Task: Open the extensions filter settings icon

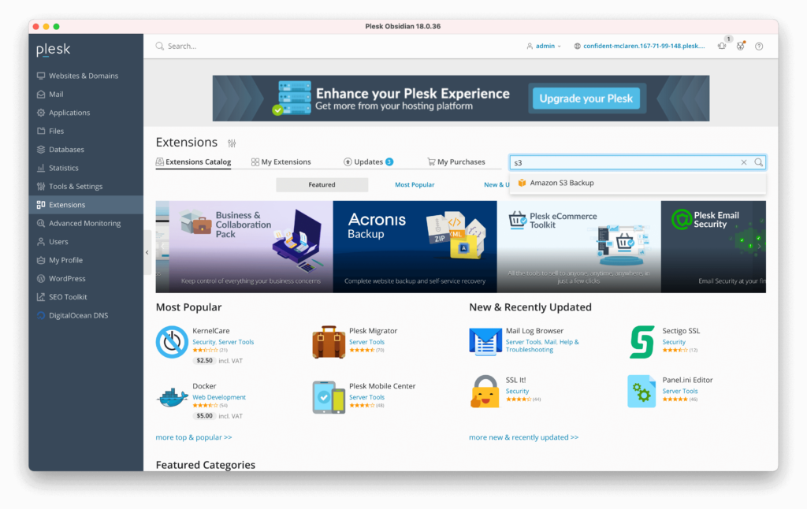Action: click(x=232, y=143)
